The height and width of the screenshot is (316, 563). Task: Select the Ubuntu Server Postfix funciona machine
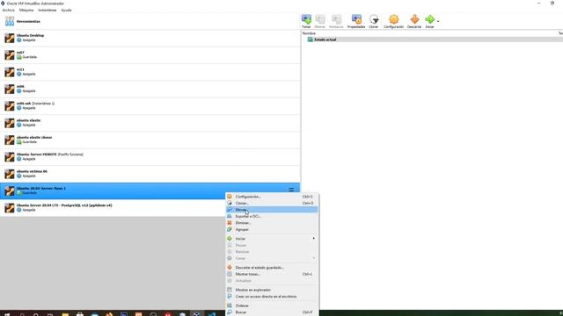[x=150, y=157]
